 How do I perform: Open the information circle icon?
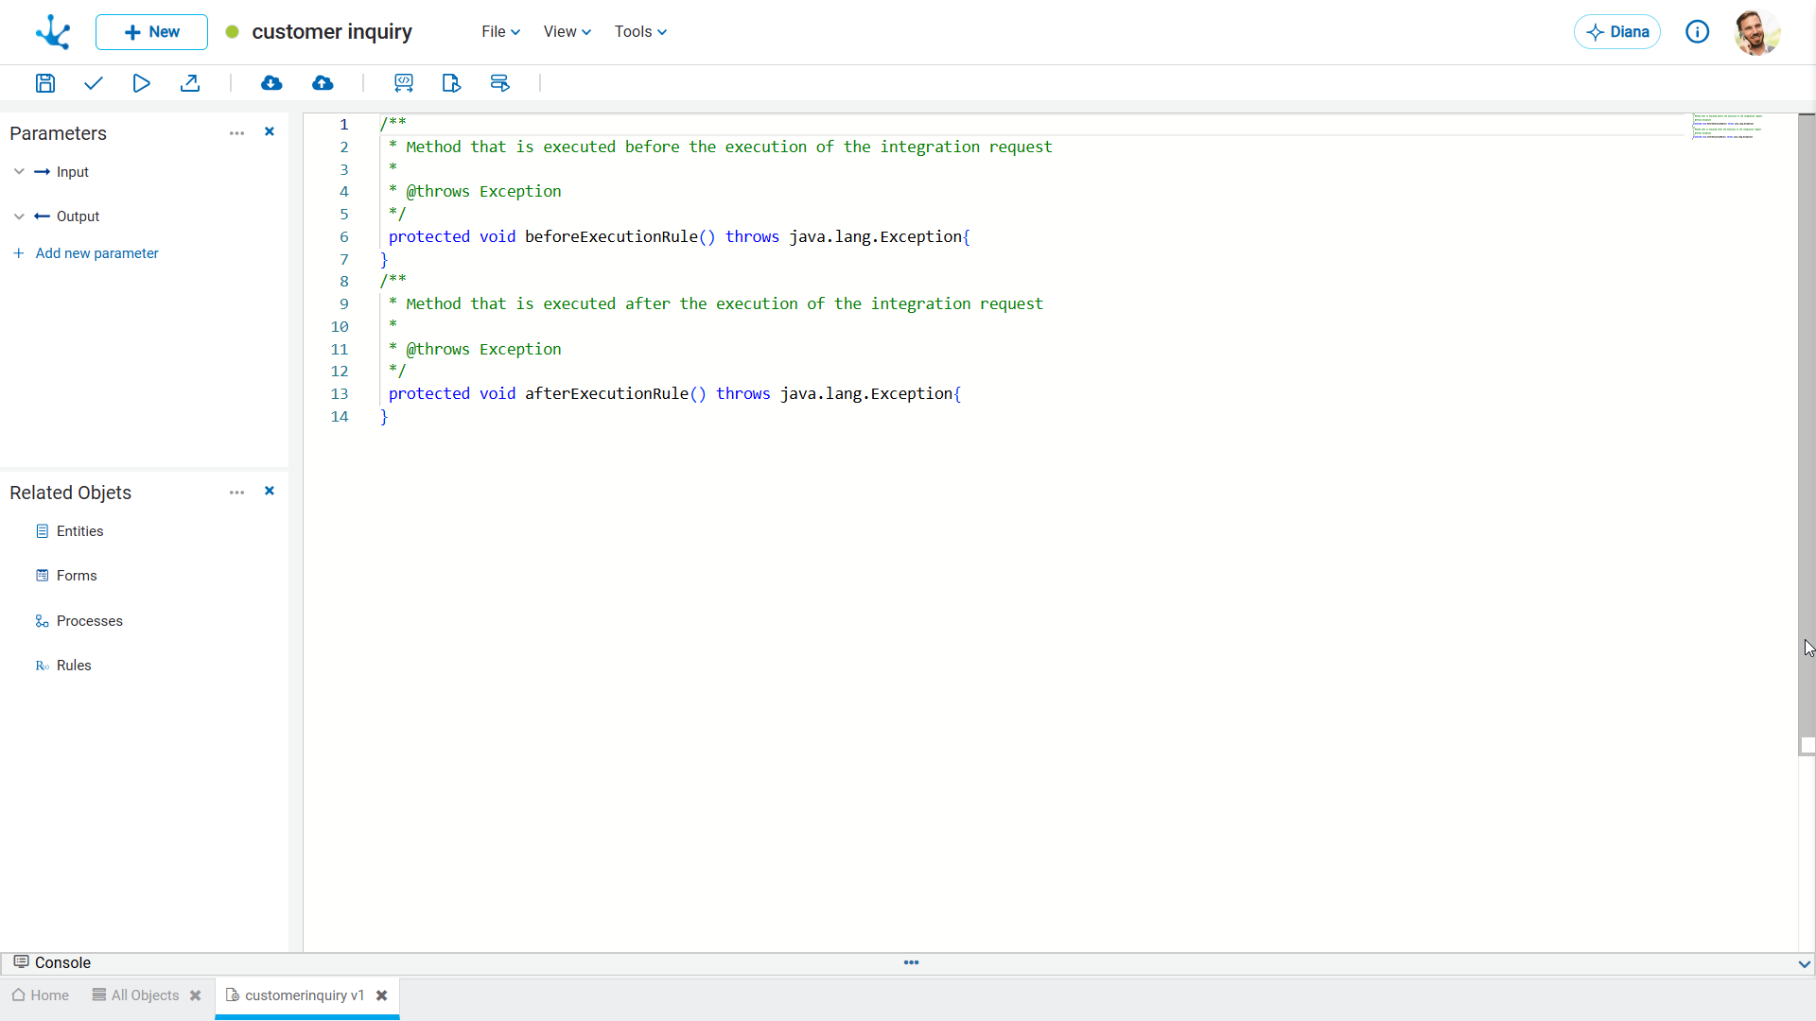[1698, 32]
